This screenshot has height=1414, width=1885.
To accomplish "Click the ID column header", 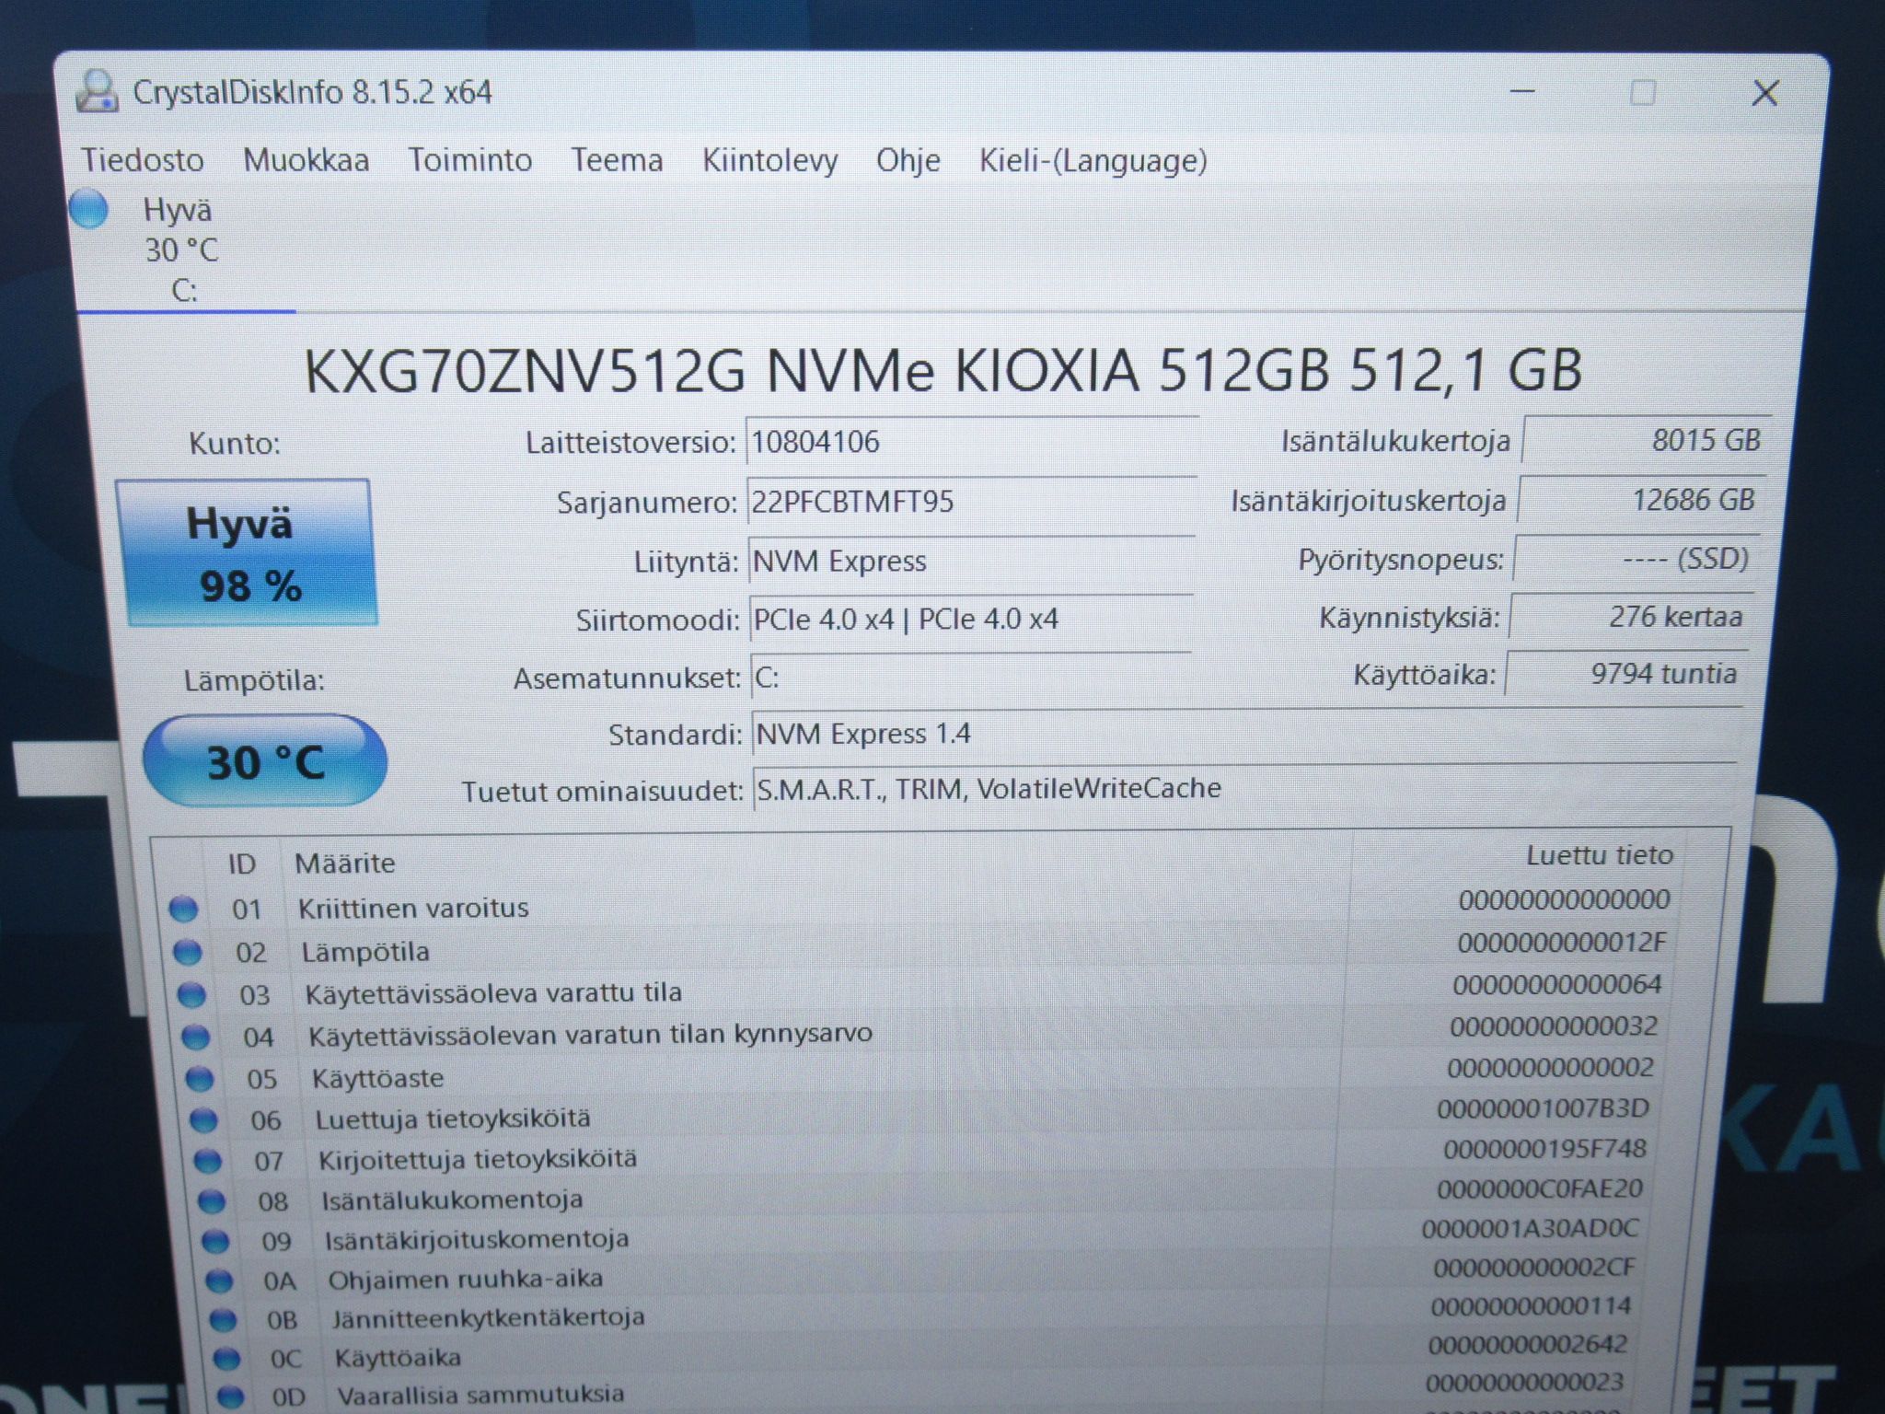I will pyautogui.click(x=241, y=864).
